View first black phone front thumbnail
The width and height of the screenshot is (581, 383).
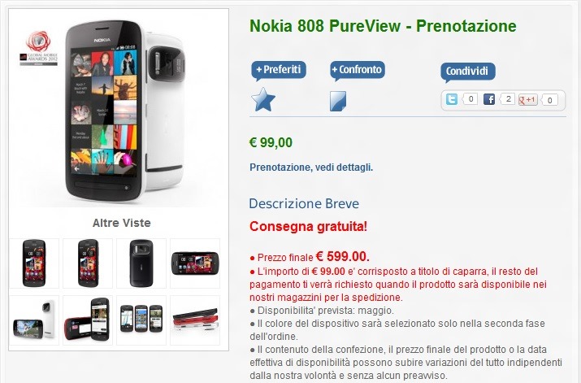pos(34,263)
